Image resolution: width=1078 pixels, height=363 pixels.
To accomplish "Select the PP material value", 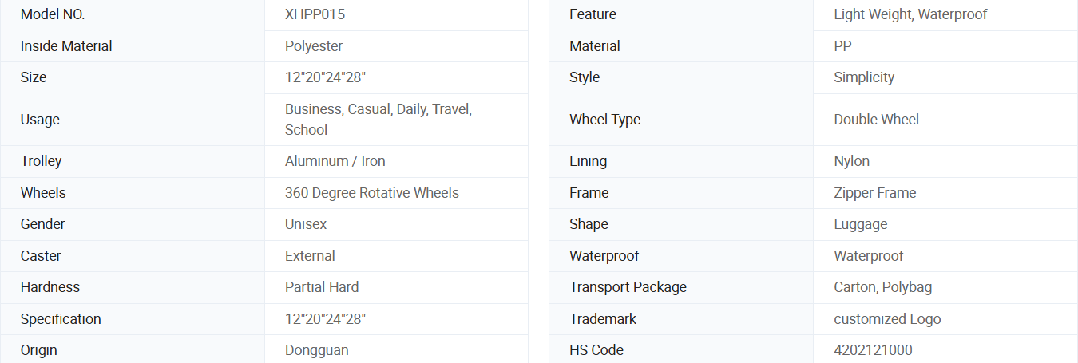I will coord(842,46).
